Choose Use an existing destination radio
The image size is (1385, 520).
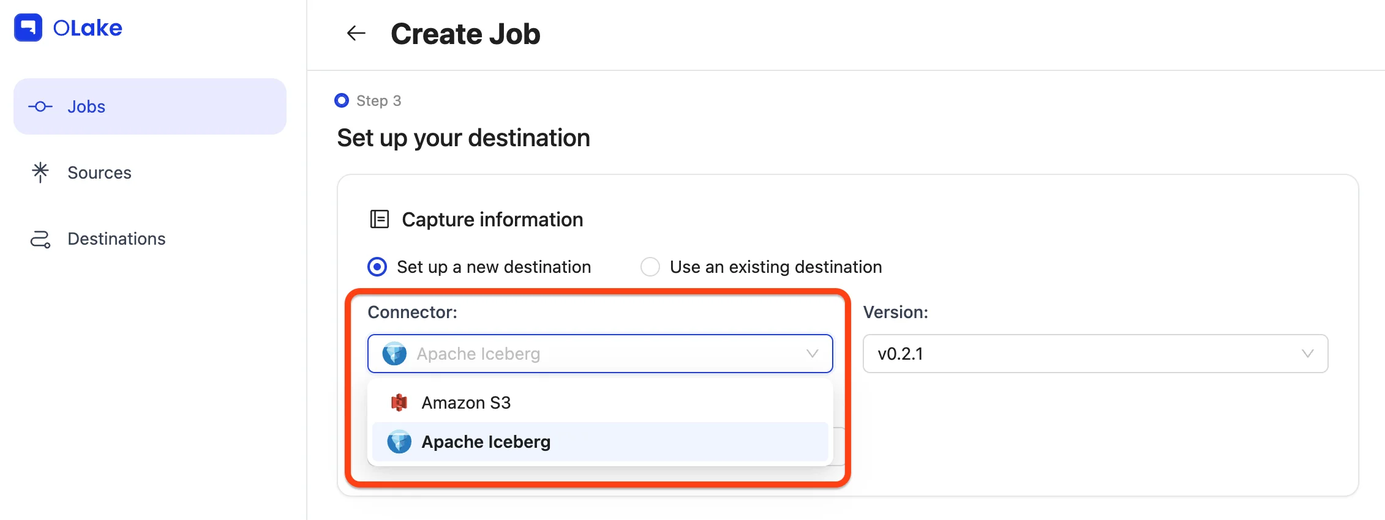(x=650, y=267)
